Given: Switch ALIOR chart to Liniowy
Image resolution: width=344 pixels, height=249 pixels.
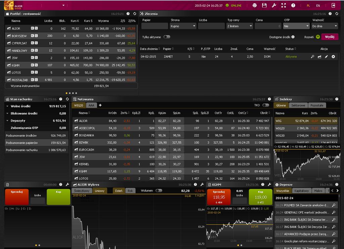Looking at the screenshot, I should point(99,191).
